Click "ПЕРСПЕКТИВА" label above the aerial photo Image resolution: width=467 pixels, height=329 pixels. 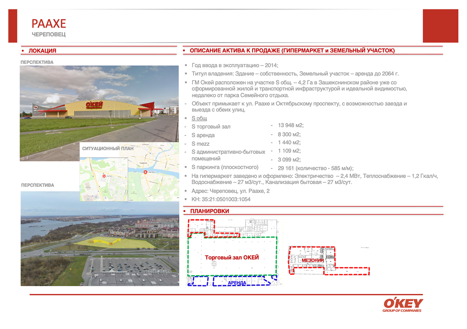tap(38, 185)
